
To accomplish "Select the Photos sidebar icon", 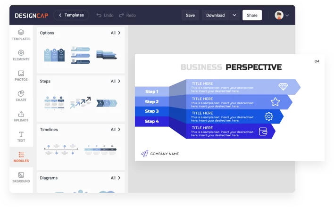I will pos(21,75).
